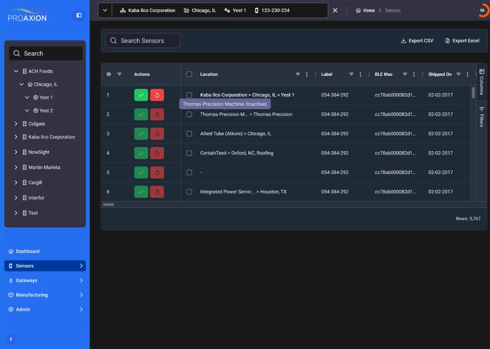This screenshot has height=349, width=490.
Task: Click the Search Sensors input field
Action: tap(143, 41)
